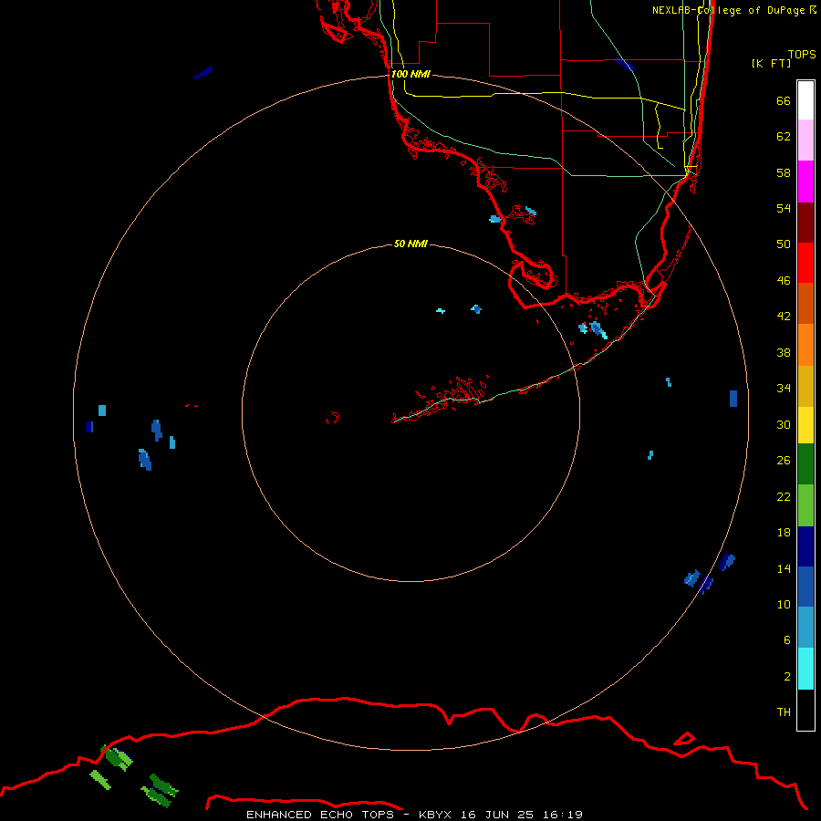The height and width of the screenshot is (821, 821).
Task: Select the gold legend swatch
Action: click(805, 386)
